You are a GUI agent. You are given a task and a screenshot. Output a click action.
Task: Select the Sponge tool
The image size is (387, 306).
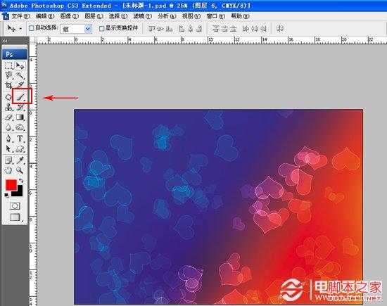[x=20, y=127]
